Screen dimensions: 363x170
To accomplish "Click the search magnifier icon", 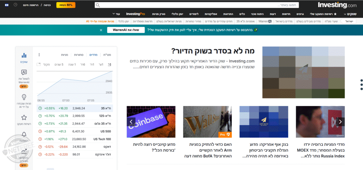I will (98, 5).
